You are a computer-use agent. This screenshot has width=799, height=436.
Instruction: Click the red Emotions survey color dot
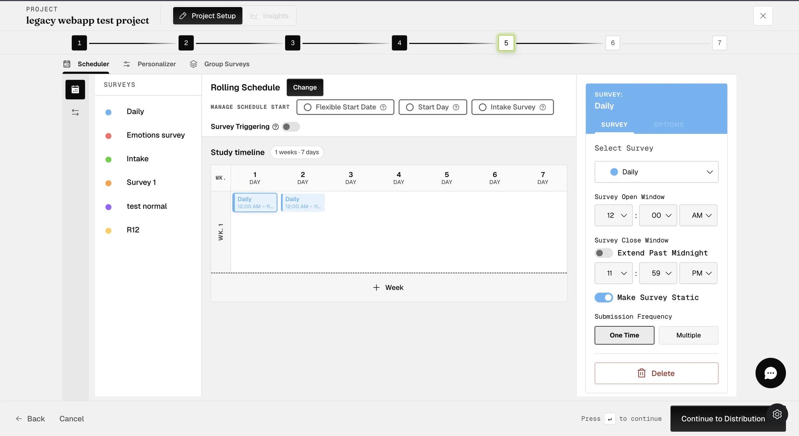(108, 136)
